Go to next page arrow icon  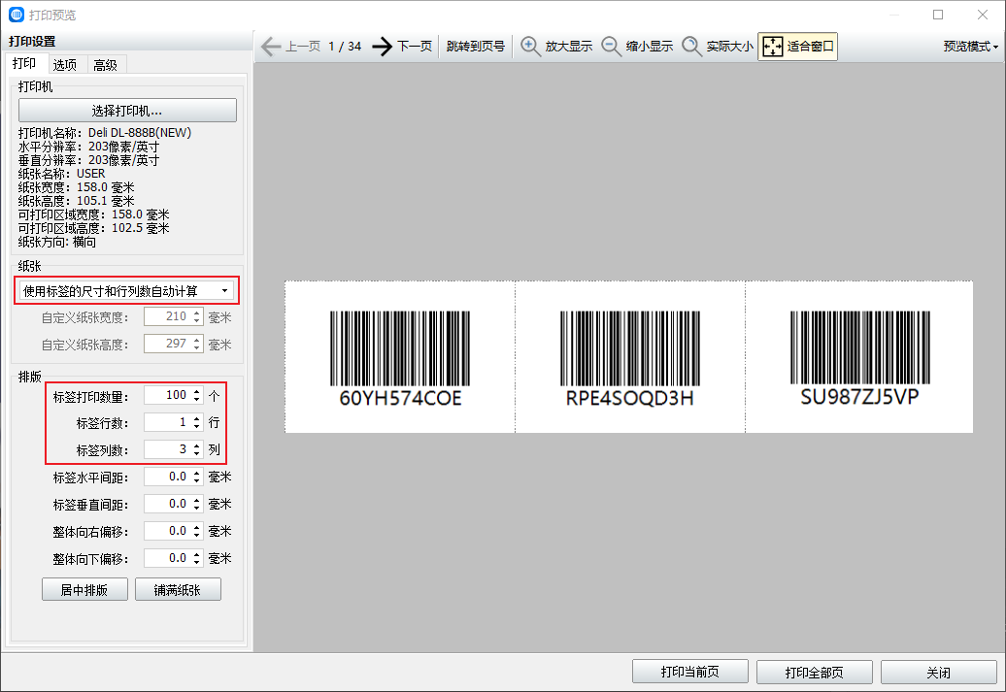[382, 47]
